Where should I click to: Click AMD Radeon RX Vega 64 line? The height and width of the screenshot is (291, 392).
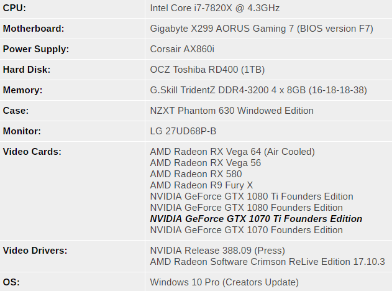(232, 152)
